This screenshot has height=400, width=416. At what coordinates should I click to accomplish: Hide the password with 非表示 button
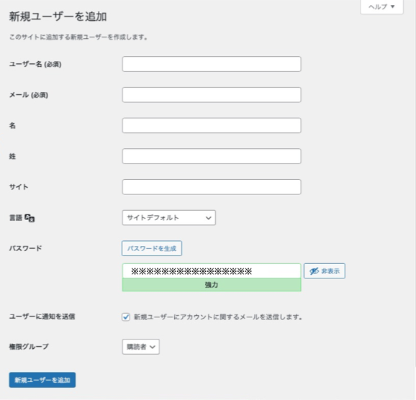[x=324, y=271]
